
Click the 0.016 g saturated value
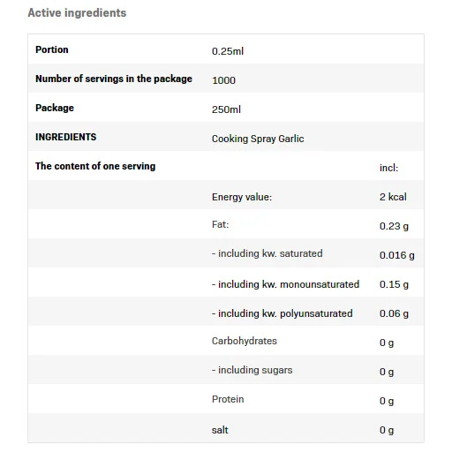(397, 255)
